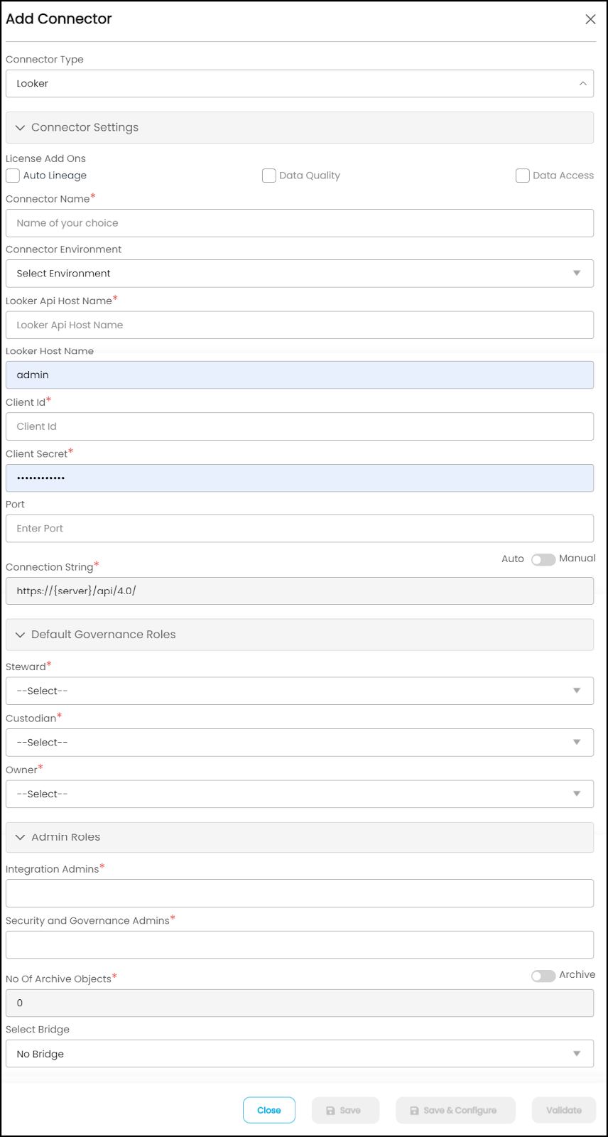Image resolution: width=608 pixels, height=1137 pixels.
Task: Check the Data Quality add-on checkbox
Action: pyautogui.click(x=268, y=176)
